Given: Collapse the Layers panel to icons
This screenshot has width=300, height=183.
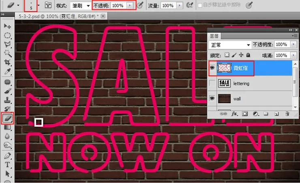Looking at the screenshot, I should coord(291,30).
